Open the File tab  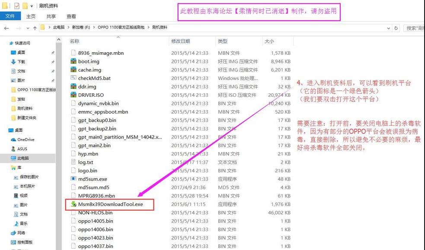click(x=10, y=16)
